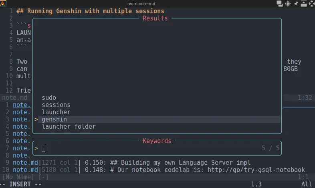Click the four-arrow move icon in title bar
The height and width of the screenshot is (188, 315).
287,4
